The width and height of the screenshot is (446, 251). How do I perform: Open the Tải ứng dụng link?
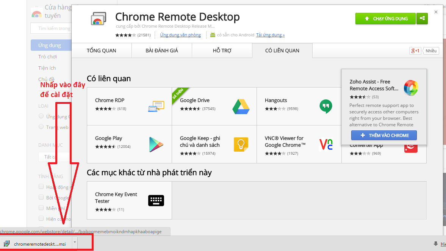click(x=270, y=35)
